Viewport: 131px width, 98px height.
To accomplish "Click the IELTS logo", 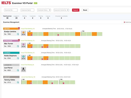I will click(x=6, y=3).
